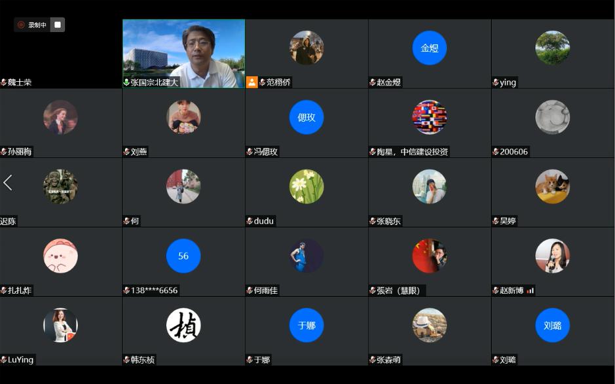The width and height of the screenshot is (615, 384).
Task: Click the muted mic icon next to 魏士荣
Action: coord(4,82)
